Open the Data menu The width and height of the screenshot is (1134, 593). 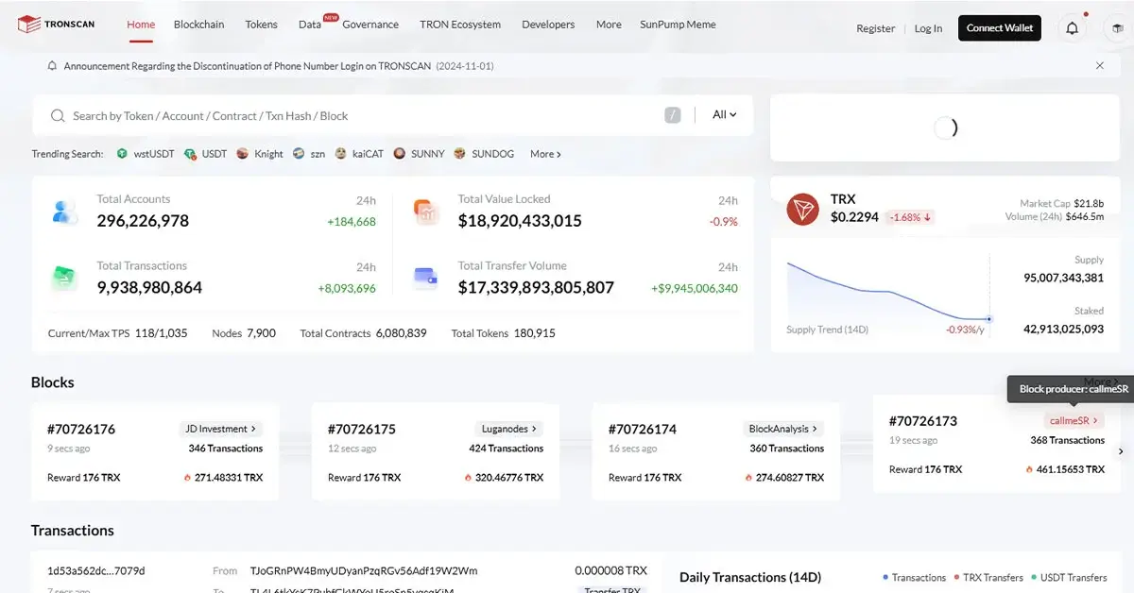310,25
